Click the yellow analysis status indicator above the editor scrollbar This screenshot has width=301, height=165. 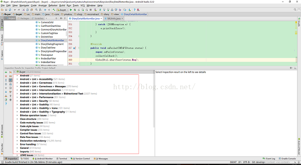pyautogui.click(x=296, y=22)
